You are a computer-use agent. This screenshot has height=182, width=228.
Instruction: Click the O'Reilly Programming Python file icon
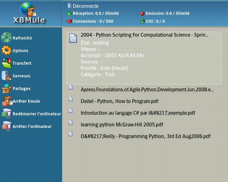click(71, 134)
